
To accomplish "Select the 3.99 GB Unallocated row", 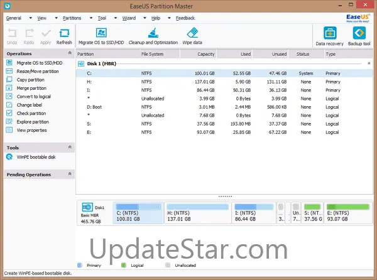I will pos(224,99).
